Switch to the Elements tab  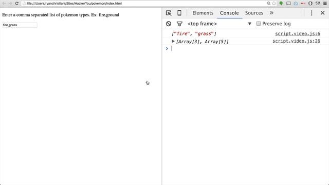pos(203,13)
